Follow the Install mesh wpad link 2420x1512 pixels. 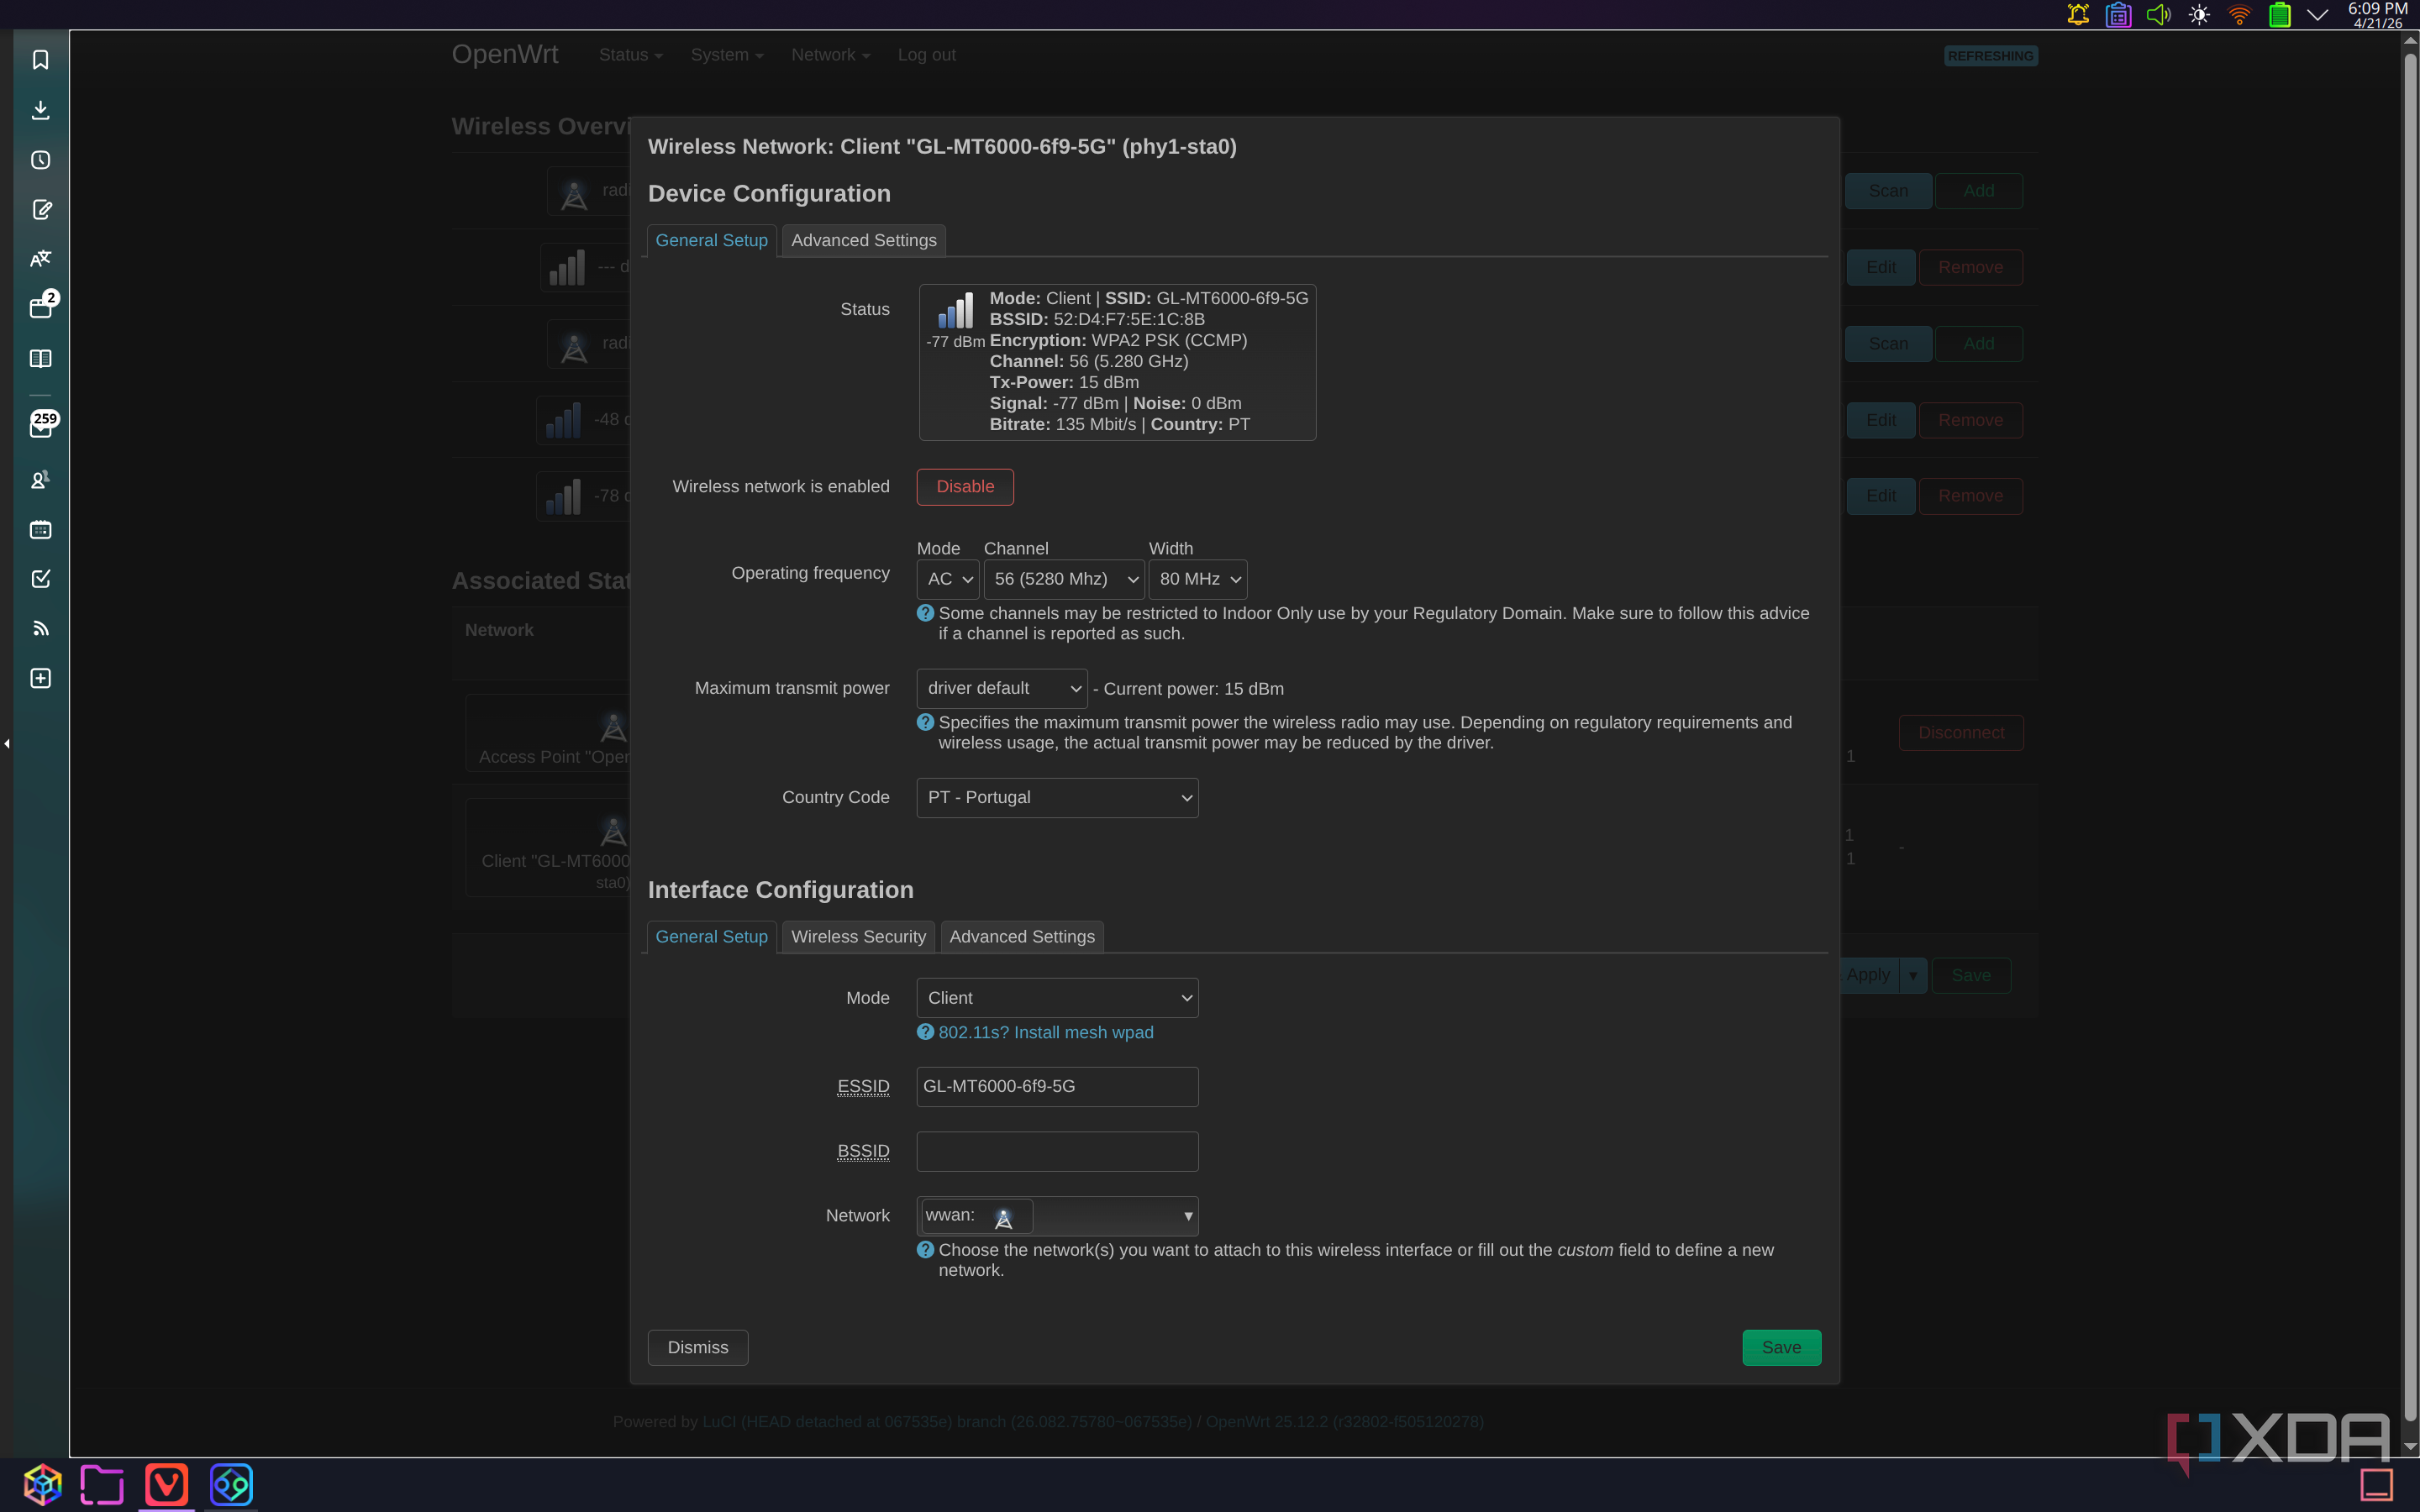(x=1045, y=1032)
